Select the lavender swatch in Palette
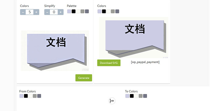 point(69,11)
